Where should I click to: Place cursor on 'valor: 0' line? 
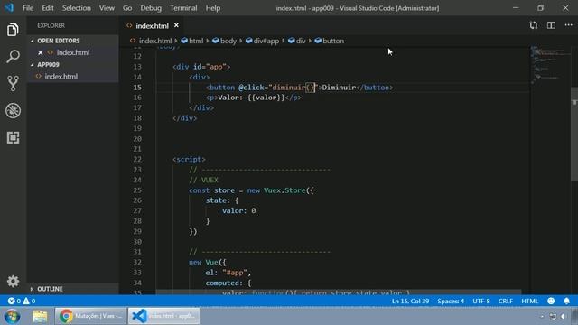click(238, 210)
